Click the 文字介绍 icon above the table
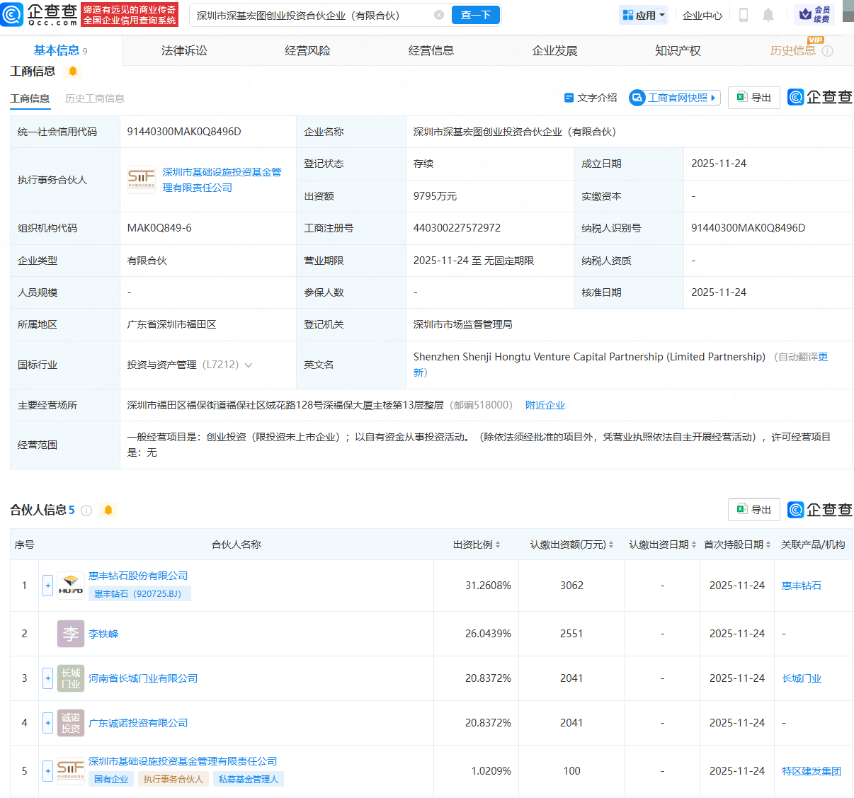The image size is (854, 798). pyautogui.click(x=569, y=98)
